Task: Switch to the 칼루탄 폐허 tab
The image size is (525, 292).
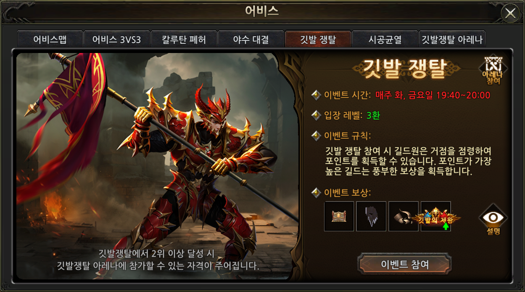Action: [184, 40]
